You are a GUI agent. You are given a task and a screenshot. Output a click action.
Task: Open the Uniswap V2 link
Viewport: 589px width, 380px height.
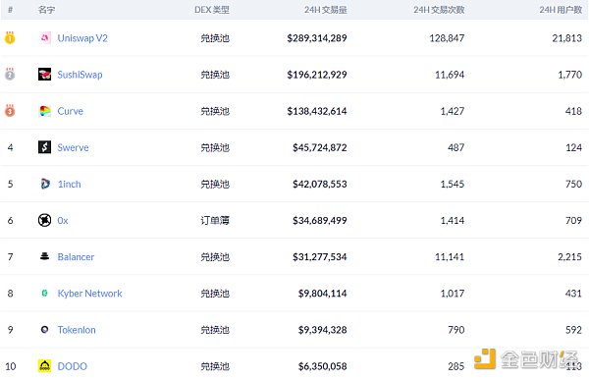(x=82, y=38)
